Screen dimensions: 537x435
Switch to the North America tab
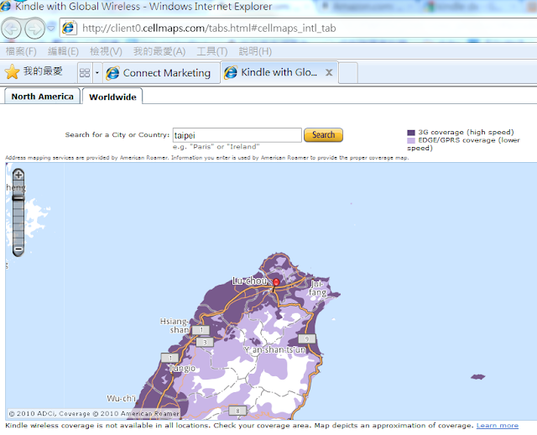[42, 97]
